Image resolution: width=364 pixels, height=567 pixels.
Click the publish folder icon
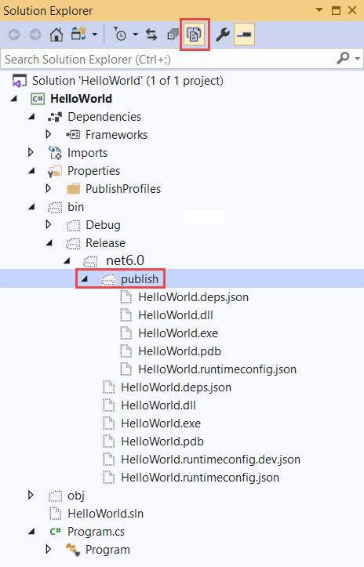click(108, 279)
